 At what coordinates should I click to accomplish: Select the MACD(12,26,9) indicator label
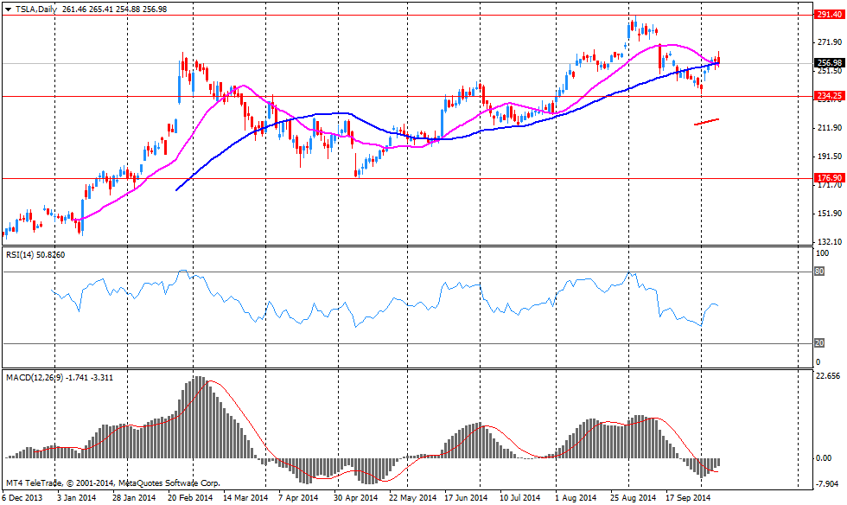pos(60,377)
